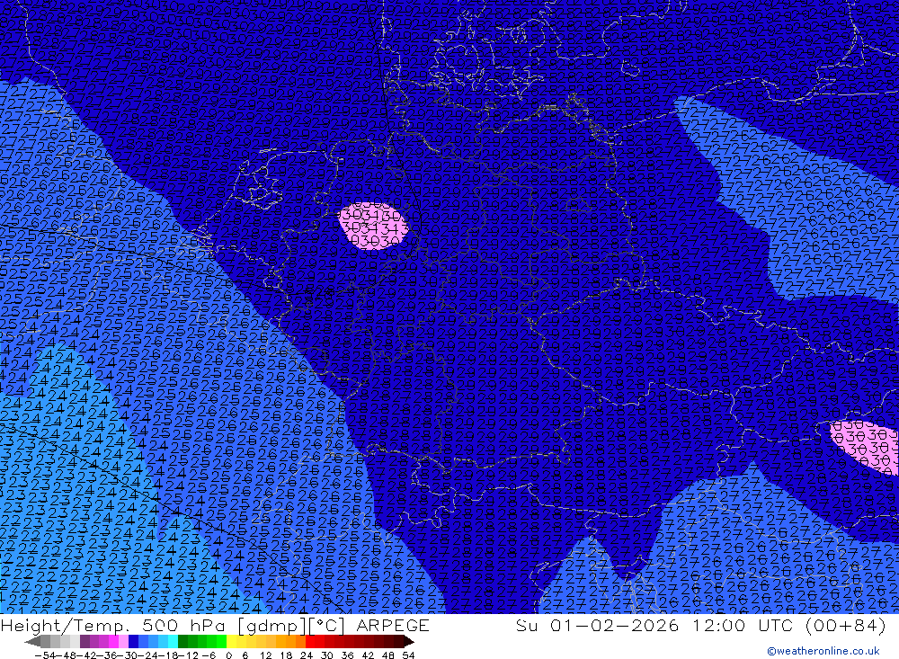Click the '54' legend value at right end
899x659 pixels.
[408, 655]
